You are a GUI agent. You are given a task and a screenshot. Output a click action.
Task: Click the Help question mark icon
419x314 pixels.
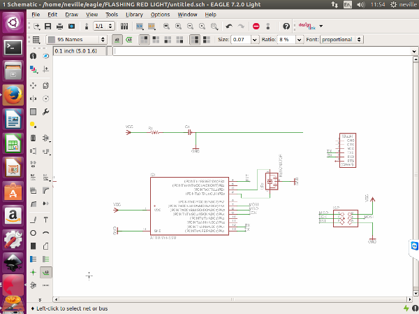click(x=286, y=27)
